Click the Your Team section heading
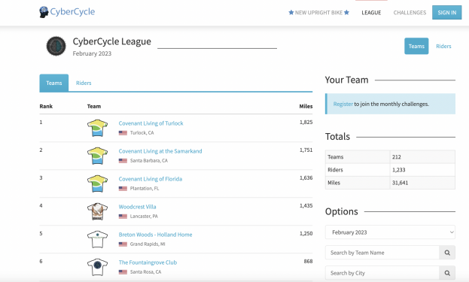The height and width of the screenshot is (282, 469). (346, 80)
